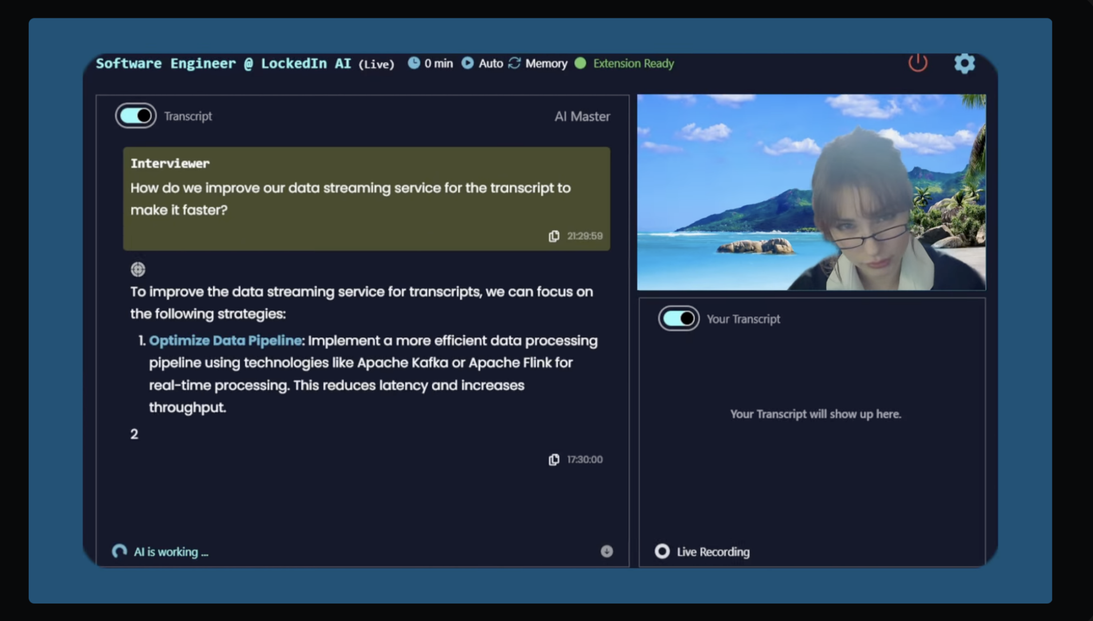The width and height of the screenshot is (1093, 621).
Task: Disable the Transcript toggle
Action: (135, 115)
